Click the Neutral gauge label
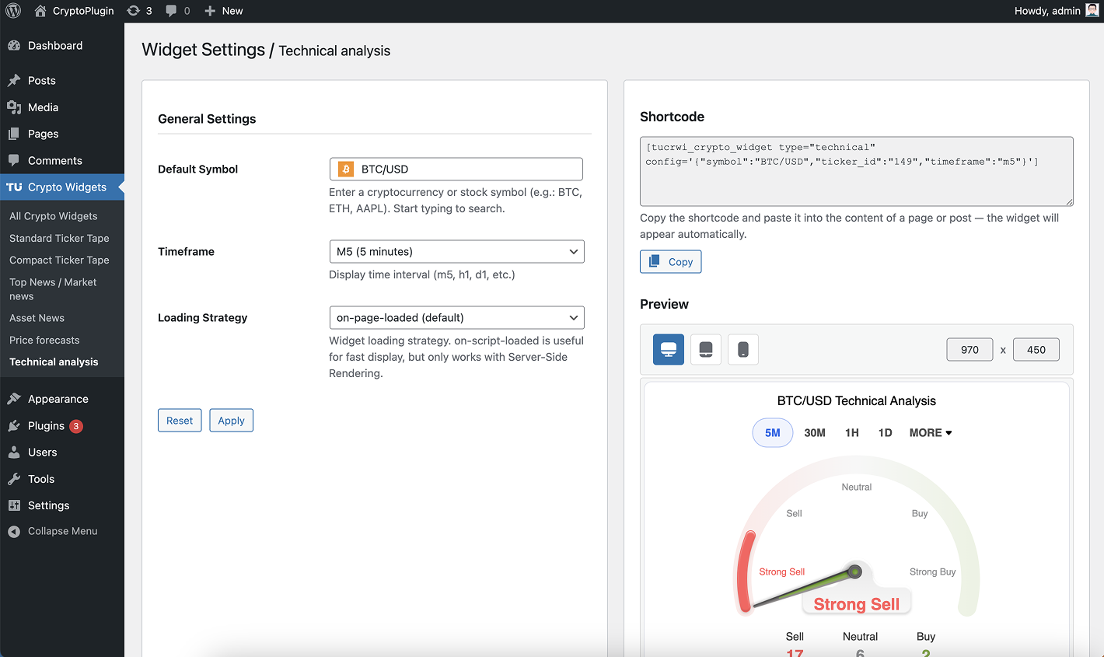The height and width of the screenshot is (657, 1104). pos(856,488)
